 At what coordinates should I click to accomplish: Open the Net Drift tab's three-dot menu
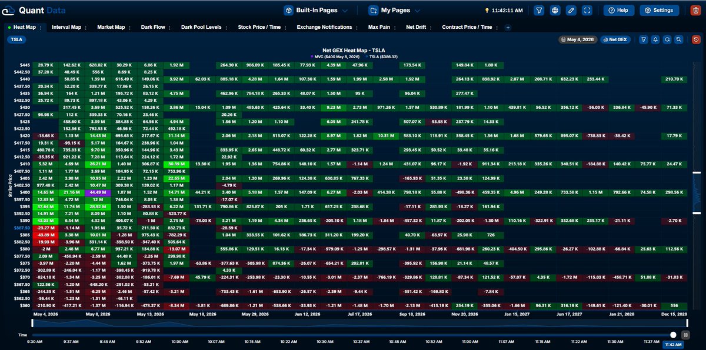pyautogui.click(x=429, y=27)
